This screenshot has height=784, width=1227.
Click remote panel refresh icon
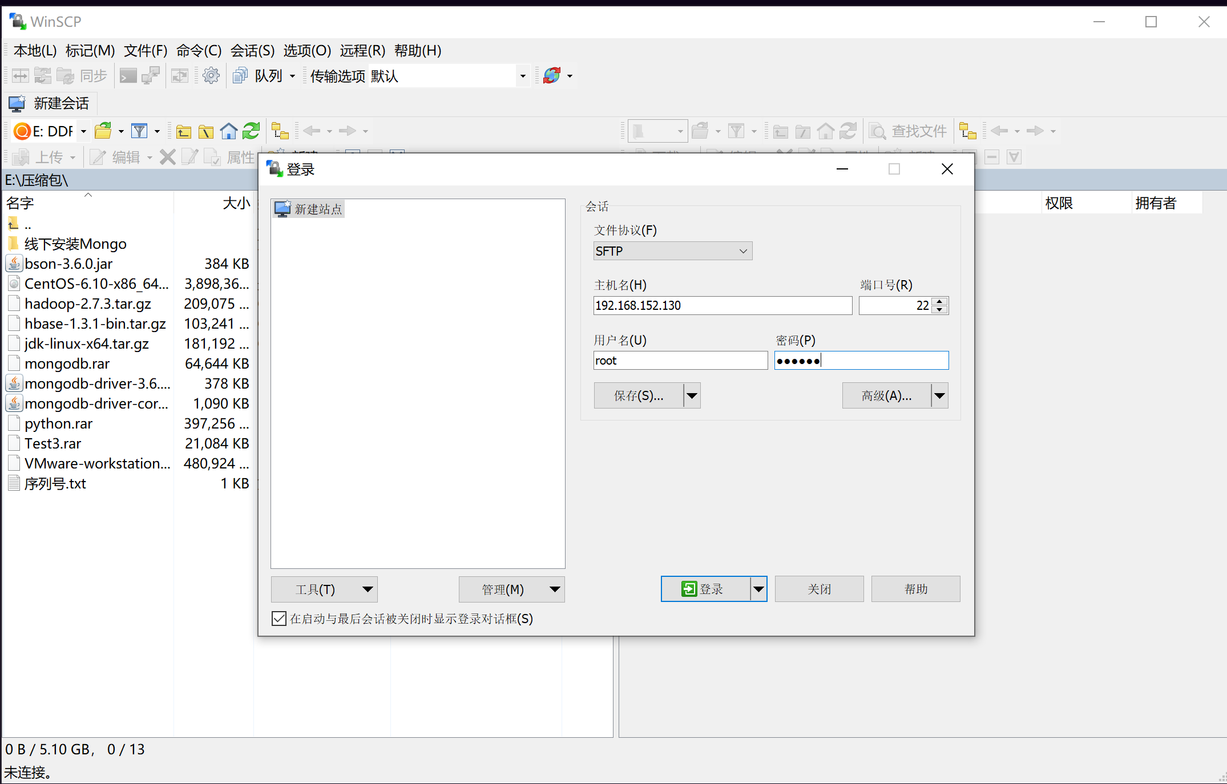tap(848, 131)
